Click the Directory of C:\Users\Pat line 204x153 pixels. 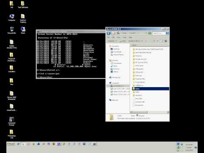pos(53,38)
